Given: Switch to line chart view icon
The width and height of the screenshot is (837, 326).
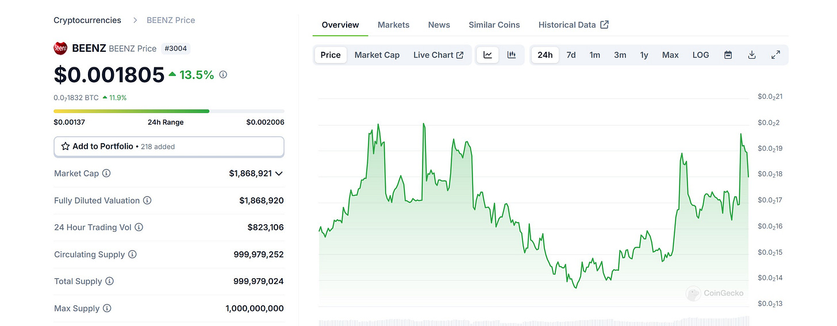Looking at the screenshot, I should click(x=488, y=55).
